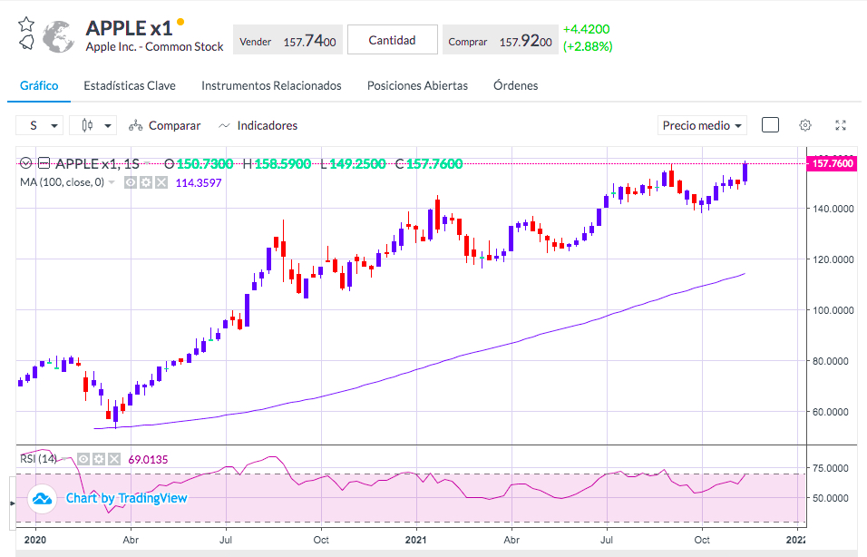The image size is (867, 557).
Task: Expand the RSI (14) legend arrow
Action: pos(64,459)
